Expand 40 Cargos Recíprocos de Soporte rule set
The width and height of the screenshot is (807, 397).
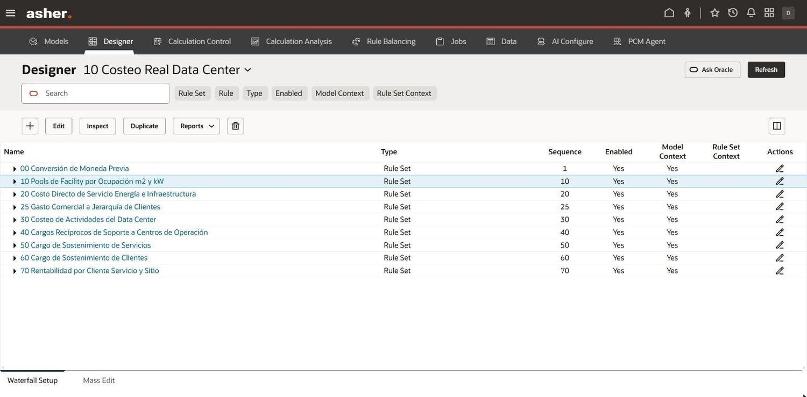coord(15,233)
